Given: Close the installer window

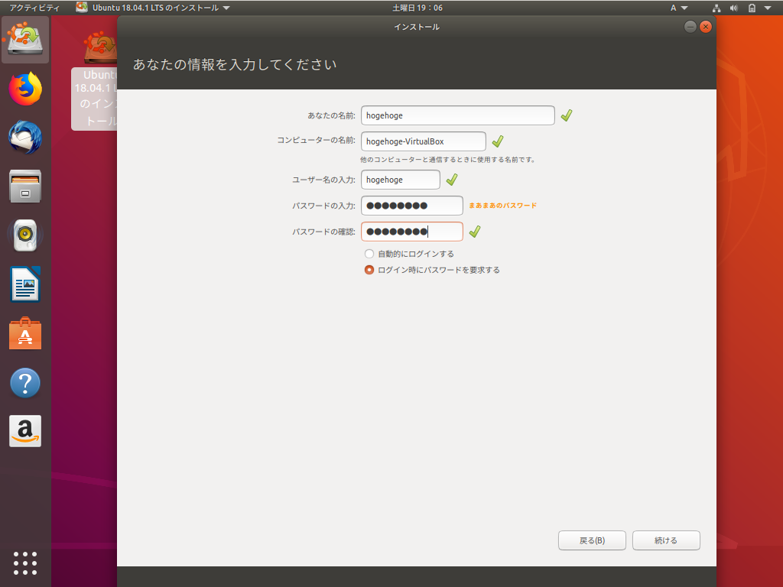Looking at the screenshot, I should [706, 27].
